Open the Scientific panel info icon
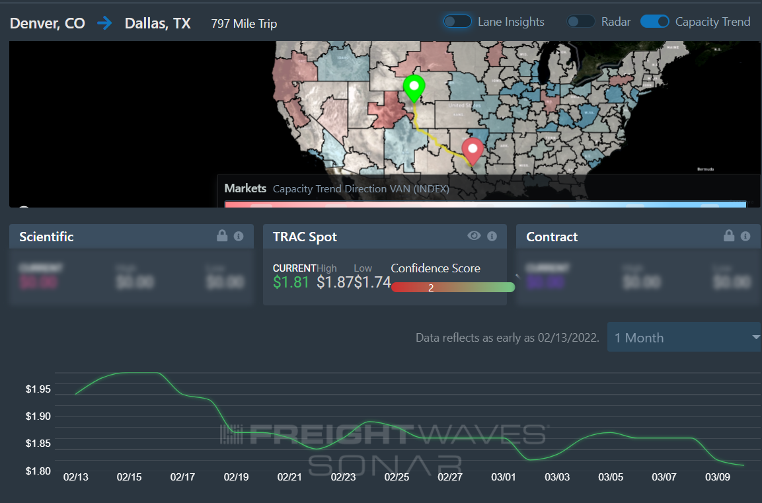The image size is (762, 503). (239, 236)
